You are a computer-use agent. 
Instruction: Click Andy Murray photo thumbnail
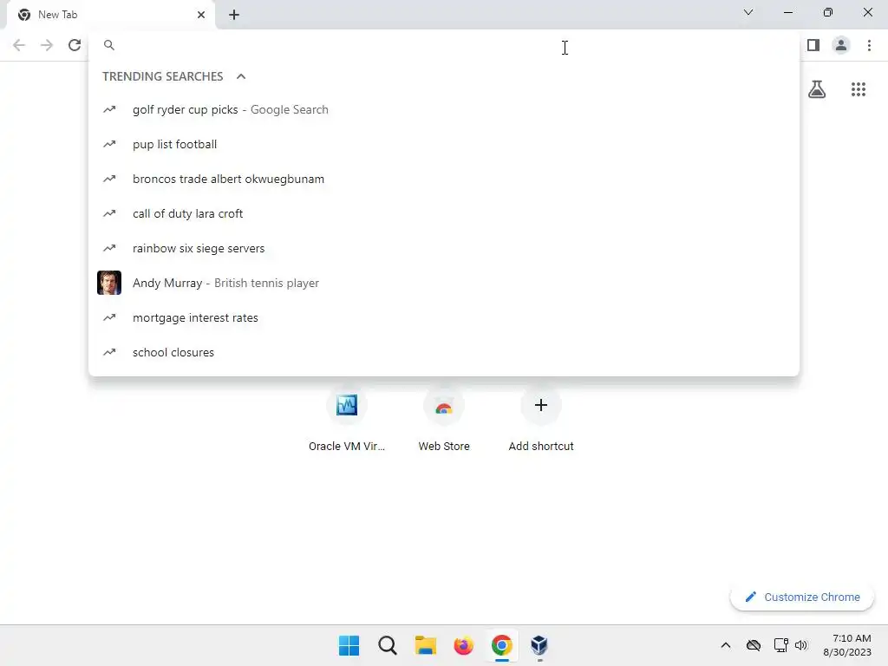(x=109, y=283)
